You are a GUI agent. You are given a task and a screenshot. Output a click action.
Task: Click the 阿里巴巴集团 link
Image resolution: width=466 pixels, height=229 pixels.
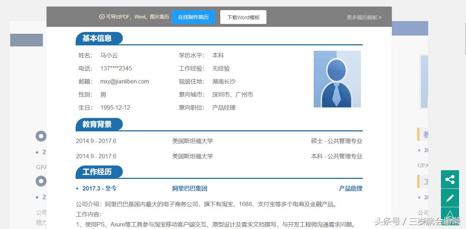[190, 189]
